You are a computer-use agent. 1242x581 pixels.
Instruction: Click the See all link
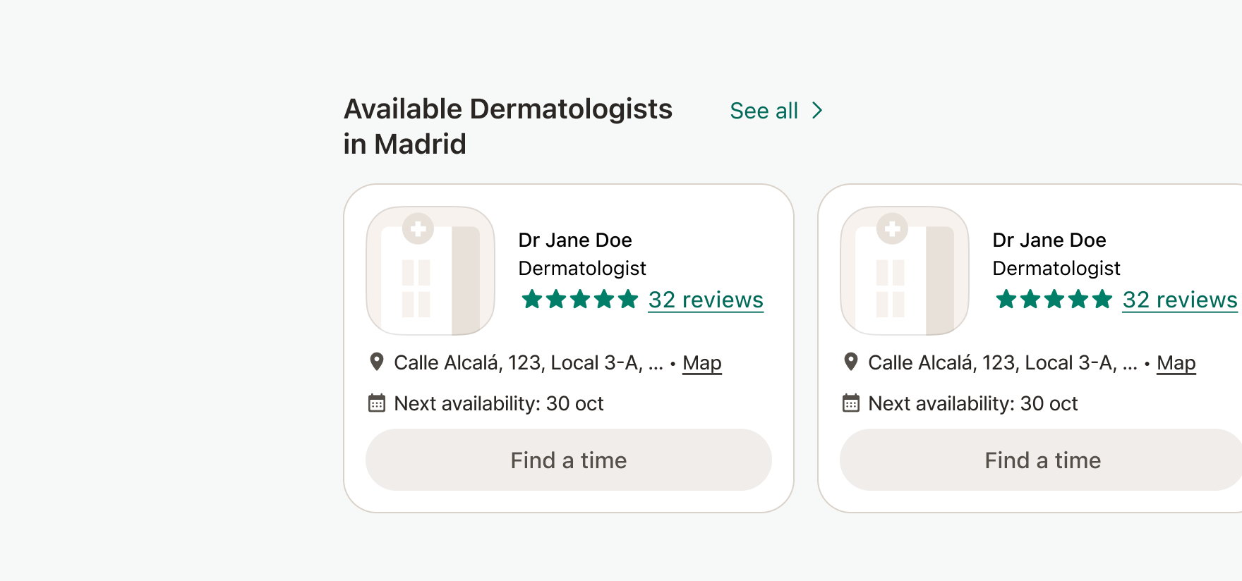pos(764,111)
